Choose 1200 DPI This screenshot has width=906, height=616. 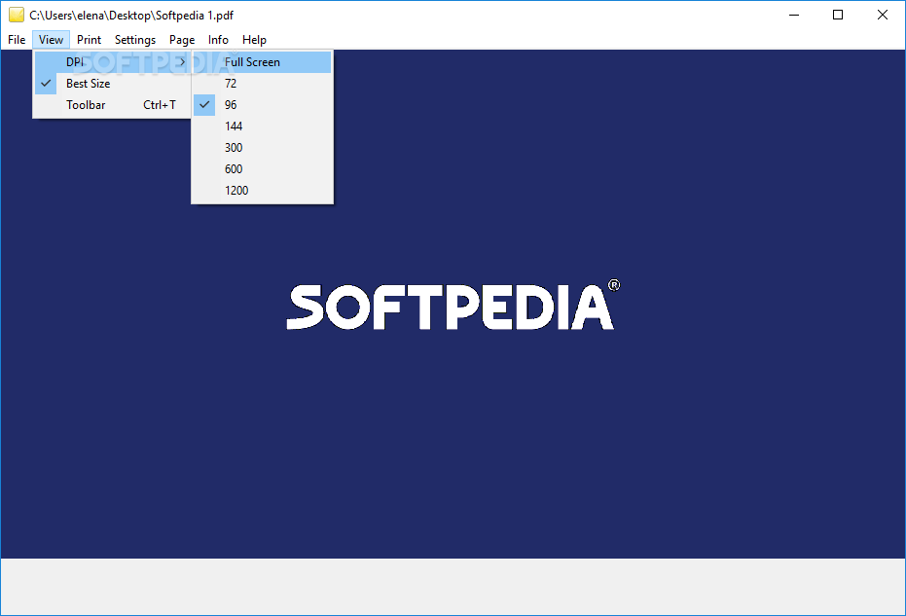pyautogui.click(x=263, y=190)
